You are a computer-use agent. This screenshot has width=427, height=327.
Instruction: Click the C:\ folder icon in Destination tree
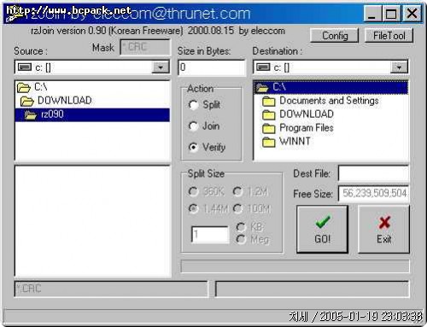pos(262,87)
